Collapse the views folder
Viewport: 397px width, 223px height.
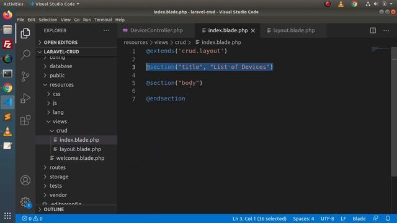[60, 121]
